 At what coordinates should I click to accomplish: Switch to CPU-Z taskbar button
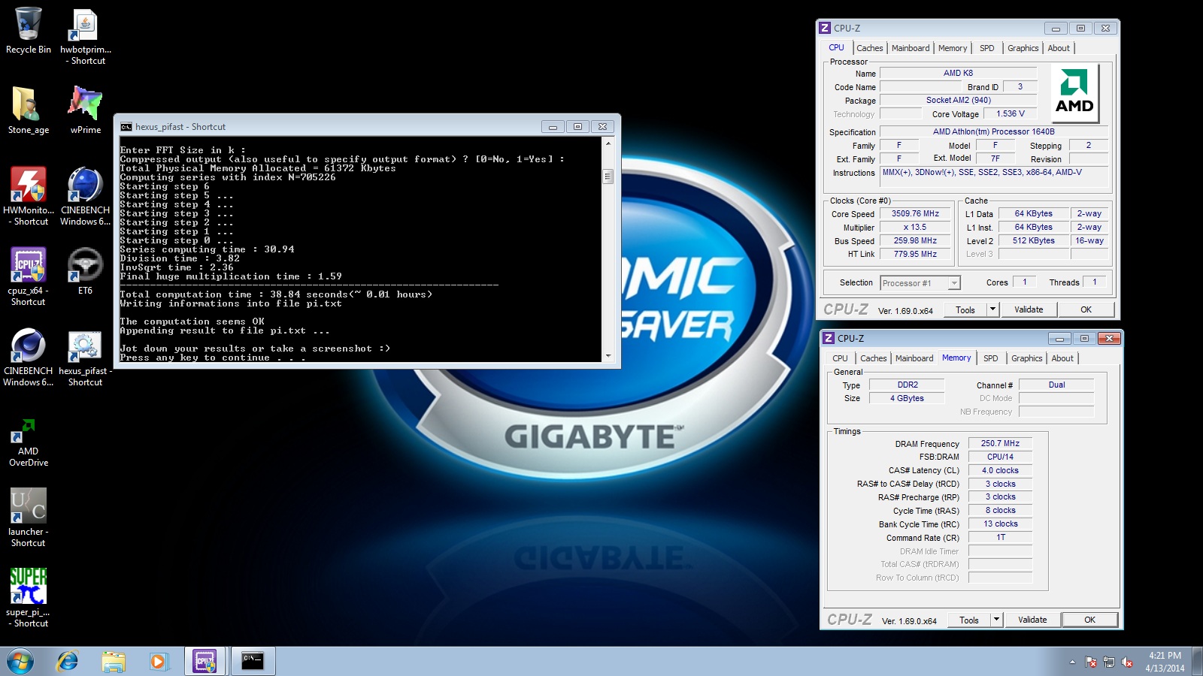point(205,661)
